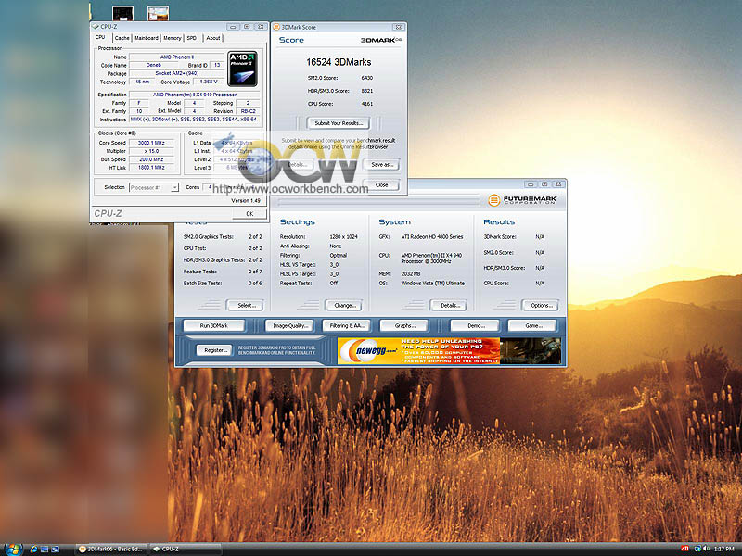Click the volume speaker tray icon
This screenshot has height=556, width=742.
[x=707, y=549]
